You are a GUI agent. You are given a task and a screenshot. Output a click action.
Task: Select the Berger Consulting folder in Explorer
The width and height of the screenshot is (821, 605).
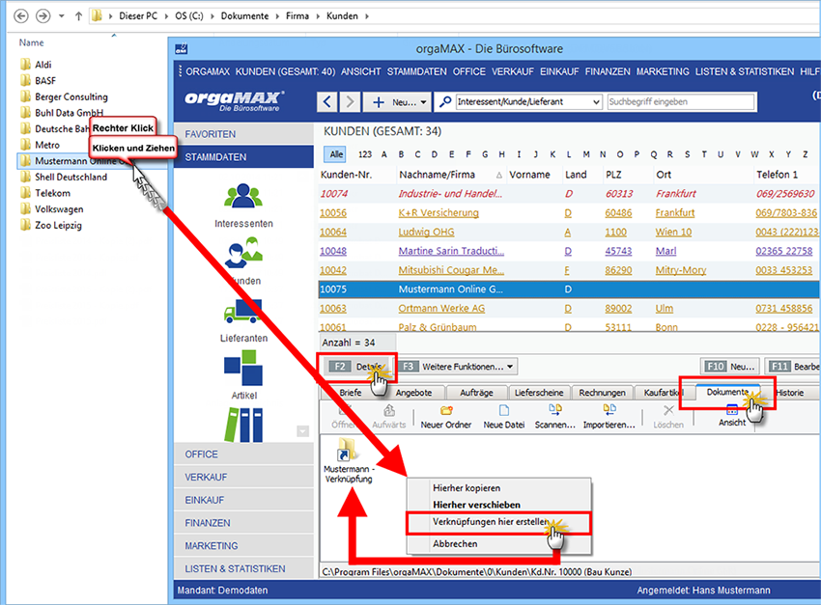click(x=65, y=96)
